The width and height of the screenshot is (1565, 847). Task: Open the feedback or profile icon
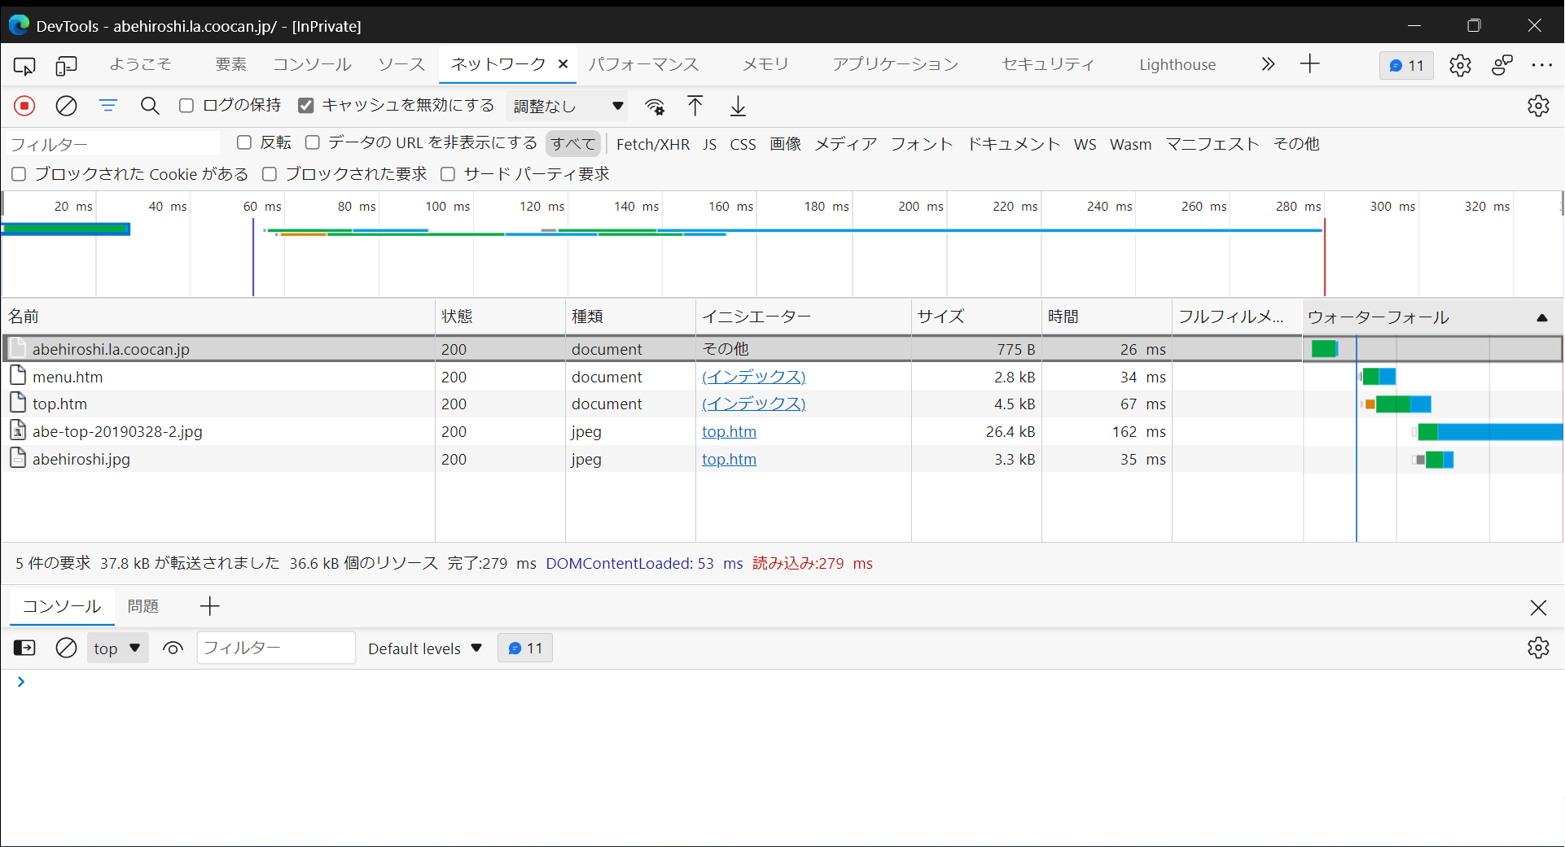(x=1502, y=65)
